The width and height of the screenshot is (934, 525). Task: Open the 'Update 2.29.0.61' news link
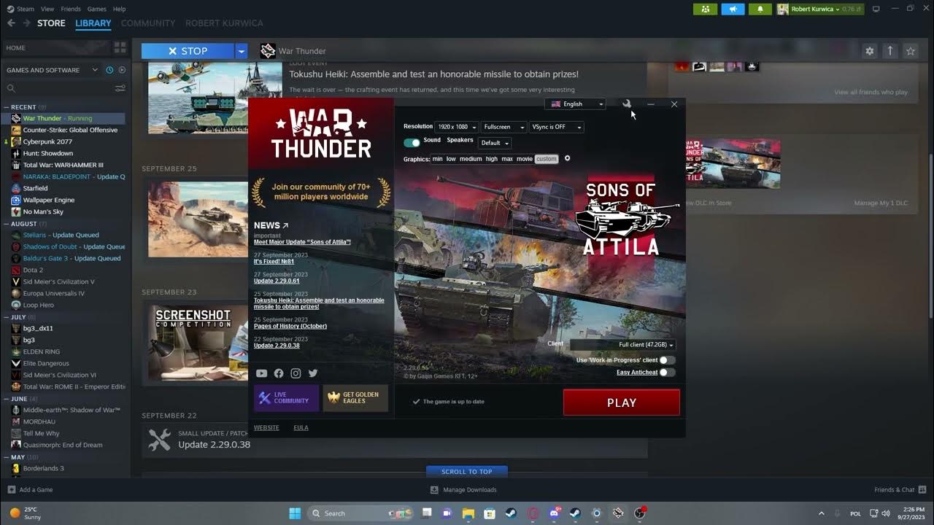point(277,280)
